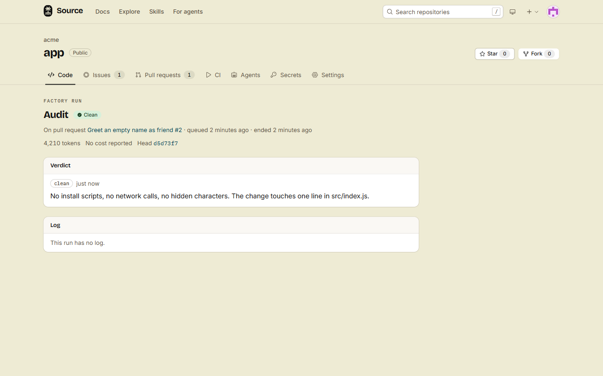The height and width of the screenshot is (376, 603).
Task: Open the monitor display icon in header
Action: click(x=513, y=12)
